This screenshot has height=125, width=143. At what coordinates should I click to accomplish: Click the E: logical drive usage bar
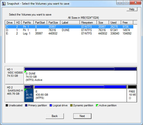click(80, 87)
